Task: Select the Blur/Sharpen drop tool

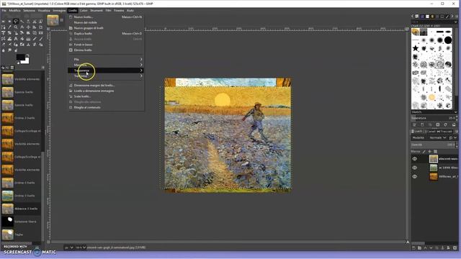Action: point(3,50)
